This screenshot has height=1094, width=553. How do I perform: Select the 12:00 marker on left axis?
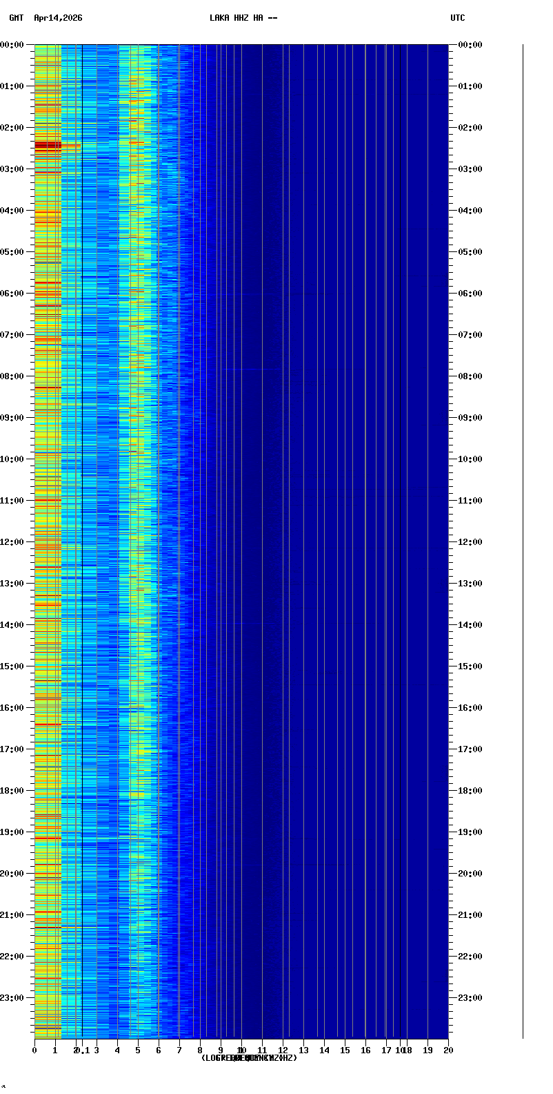tap(12, 542)
